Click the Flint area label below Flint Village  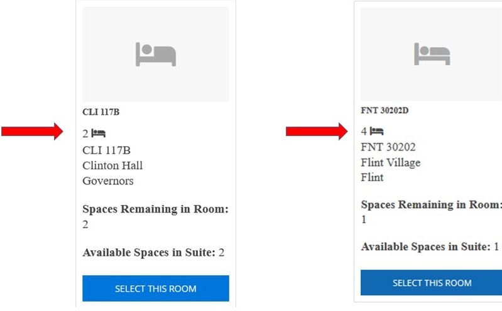373,177
